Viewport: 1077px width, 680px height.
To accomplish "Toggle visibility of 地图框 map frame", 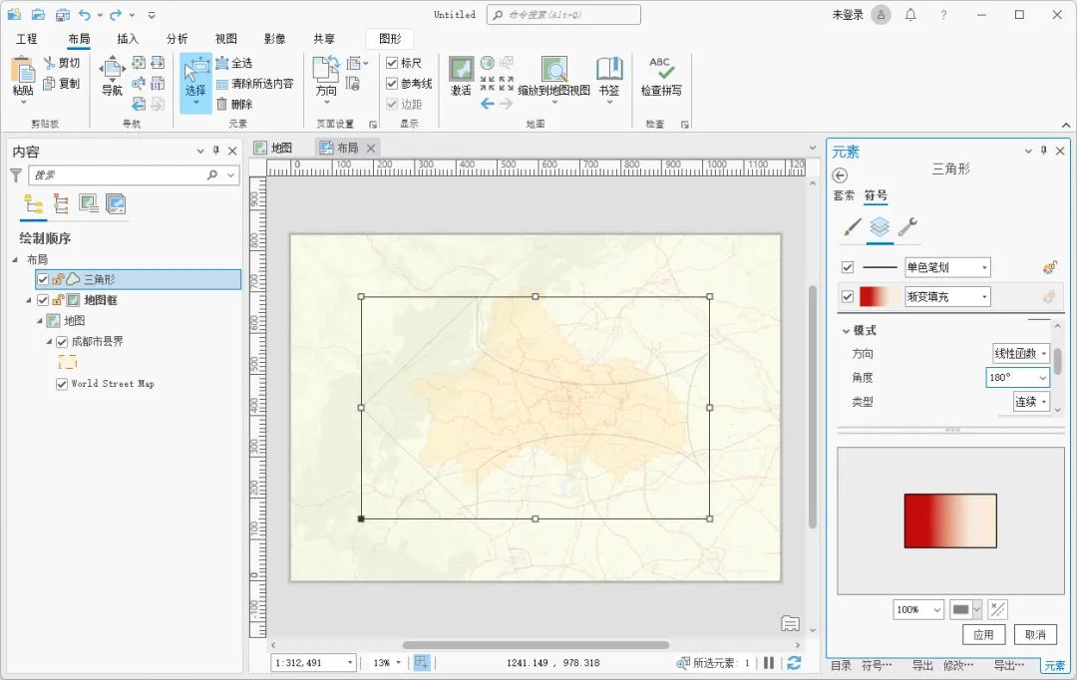I will point(43,300).
